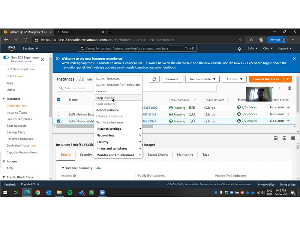Viewport: 300px width, 225px height.
Task: Go back in browser history
Action: [x=6, y=40]
